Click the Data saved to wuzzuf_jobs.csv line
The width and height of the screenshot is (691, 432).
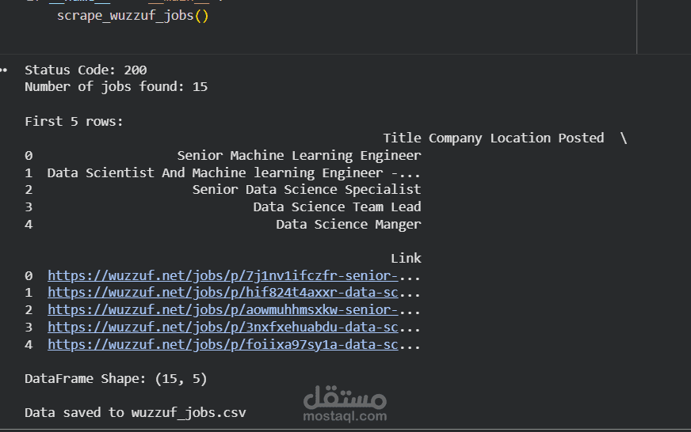[136, 413]
